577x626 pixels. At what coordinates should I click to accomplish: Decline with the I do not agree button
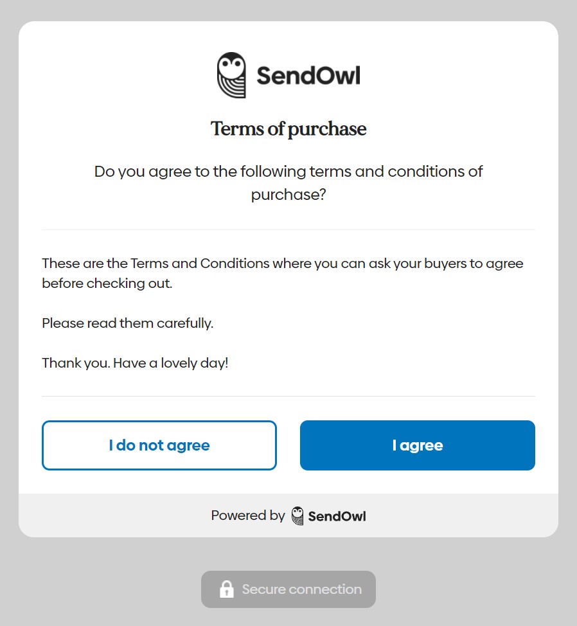point(159,445)
